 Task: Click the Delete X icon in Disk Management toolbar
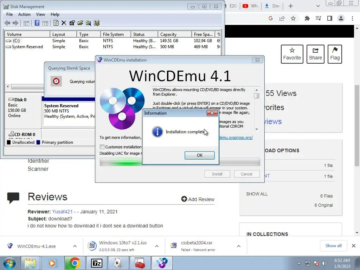coord(64,23)
